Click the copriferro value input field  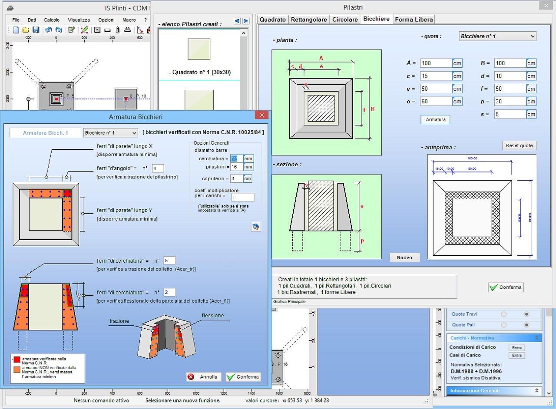[x=236, y=178]
